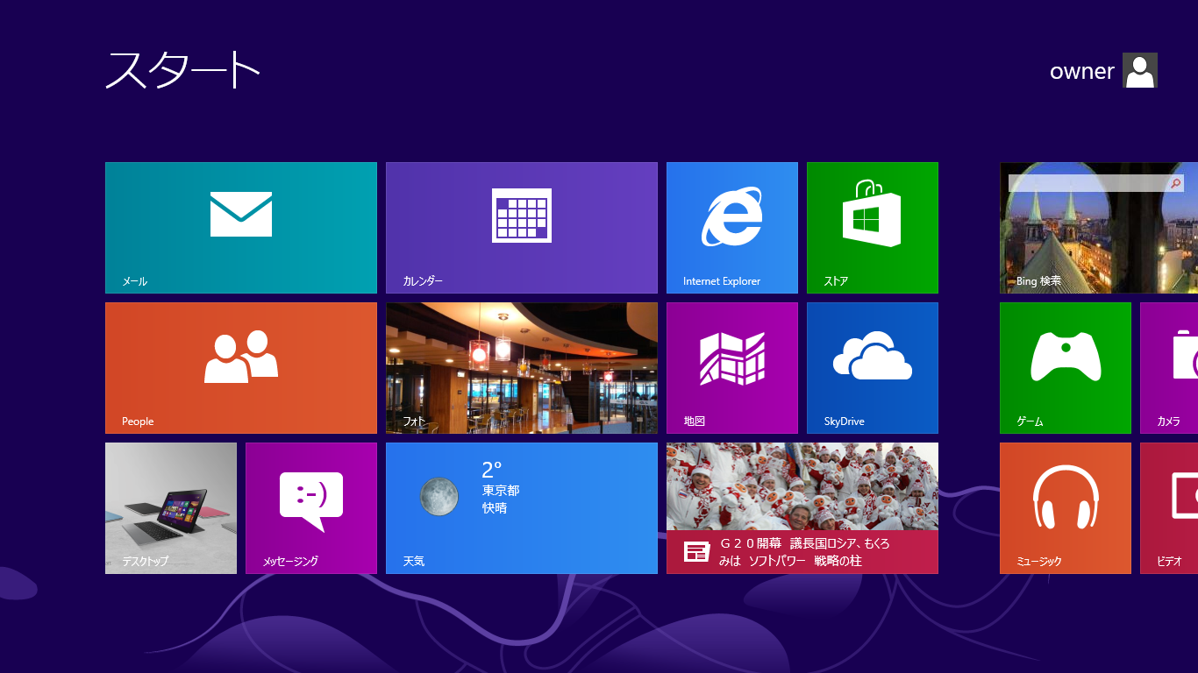Click the ゲーム tile label
The width and height of the screenshot is (1198, 673).
1030,422
